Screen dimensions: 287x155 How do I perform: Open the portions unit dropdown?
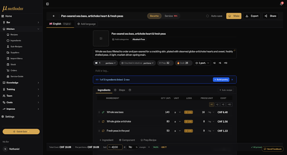(x=111, y=63)
